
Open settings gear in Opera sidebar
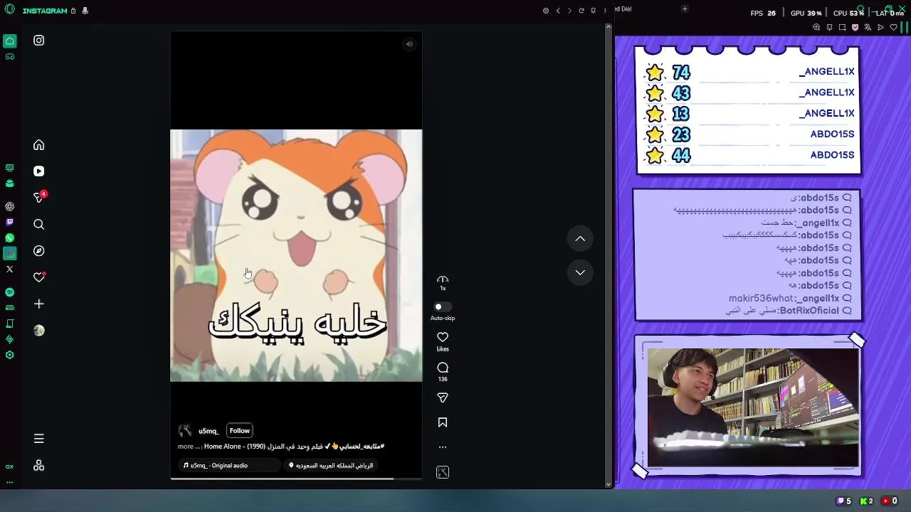(9, 355)
